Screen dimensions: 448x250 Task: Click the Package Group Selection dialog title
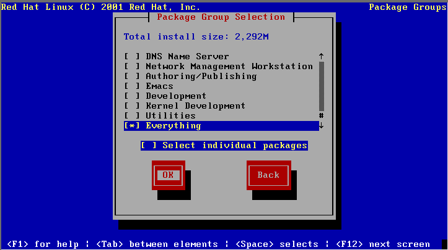coord(221,17)
